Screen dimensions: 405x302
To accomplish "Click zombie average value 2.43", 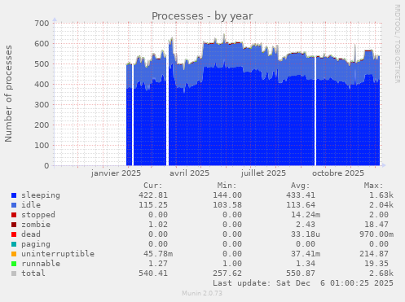I will [306, 225].
